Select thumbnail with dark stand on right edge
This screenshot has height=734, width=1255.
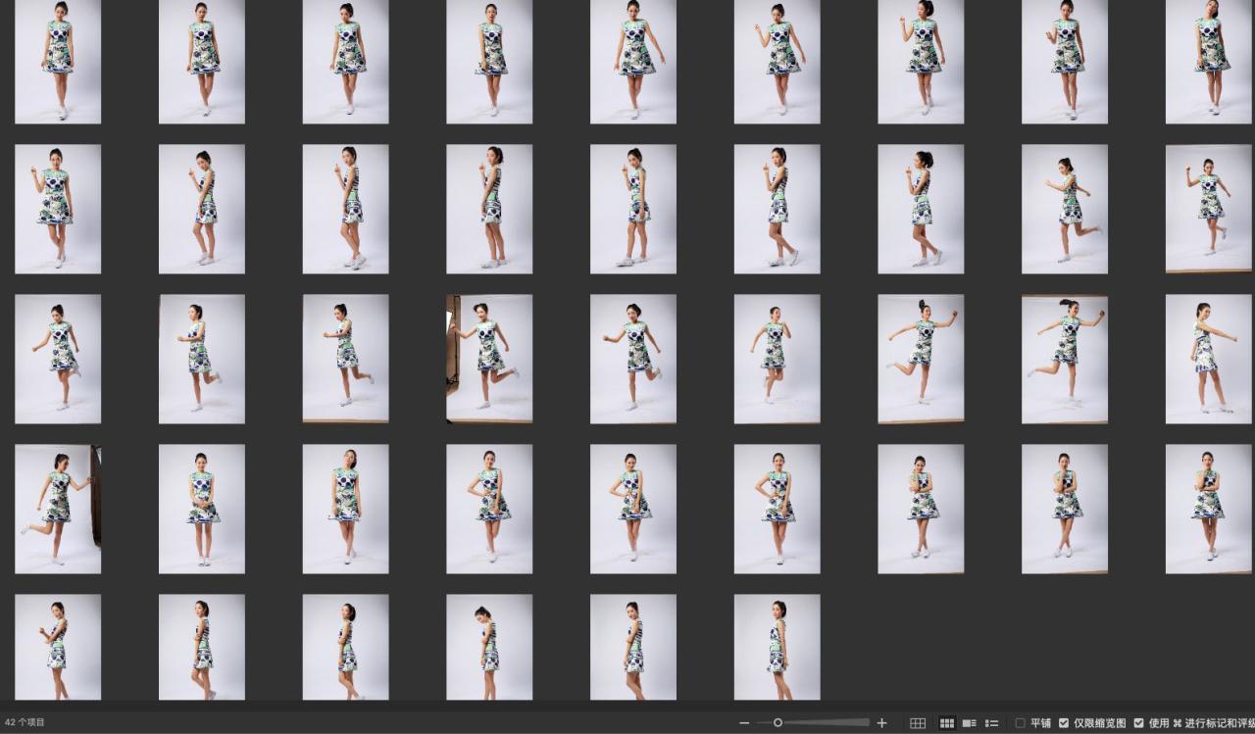58,509
